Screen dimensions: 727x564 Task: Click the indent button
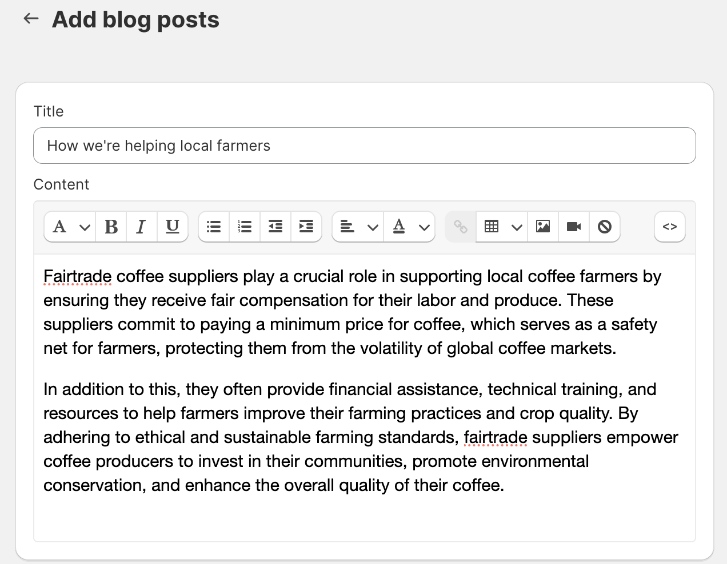pyautogui.click(x=306, y=227)
